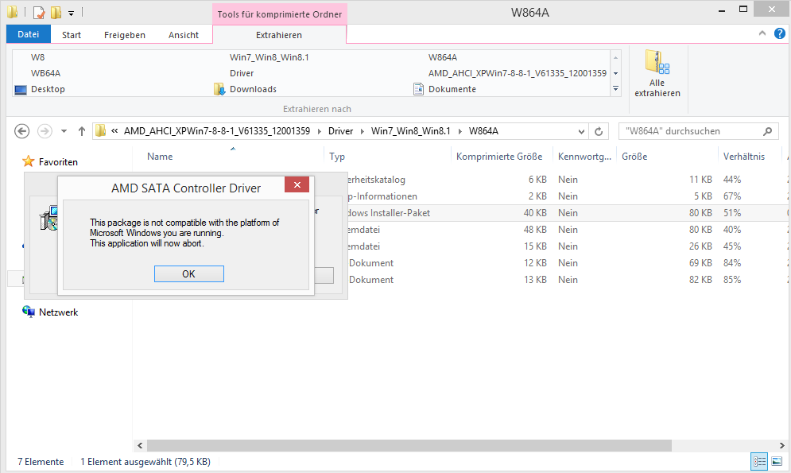
Task: Choose W864A as extract destination
Action: 443,57
